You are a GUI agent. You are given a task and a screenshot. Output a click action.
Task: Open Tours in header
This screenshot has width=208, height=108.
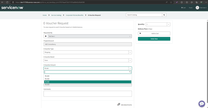tap(191, 8)
